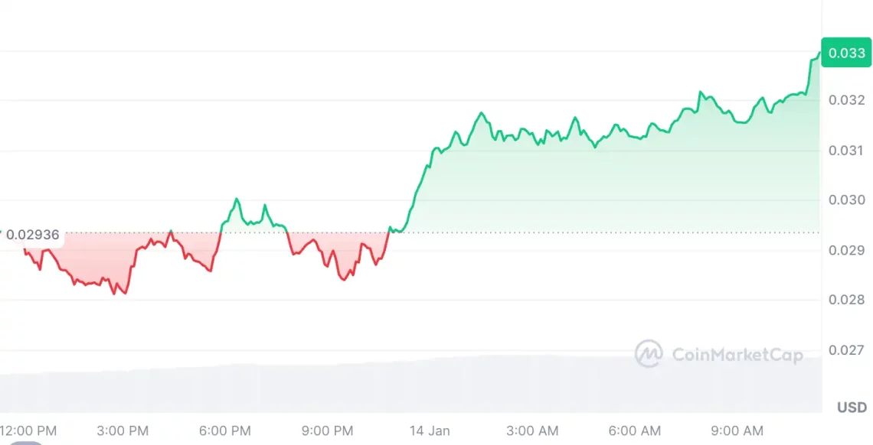Choose the 9:00 AM time axis label
873x445 pixels.
(737, 430)
